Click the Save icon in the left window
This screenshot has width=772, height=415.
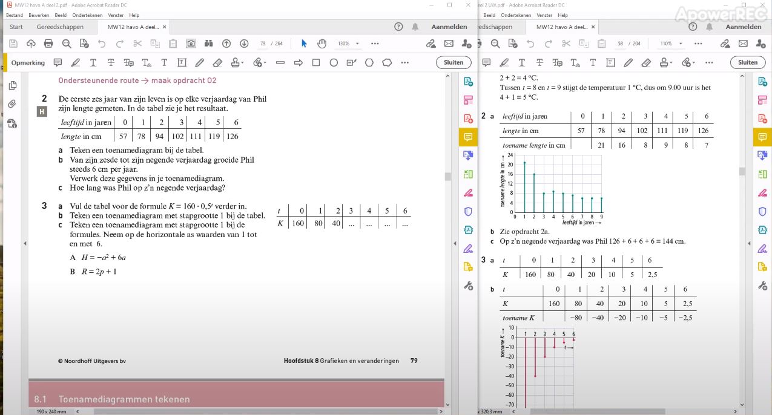[13, 44]
